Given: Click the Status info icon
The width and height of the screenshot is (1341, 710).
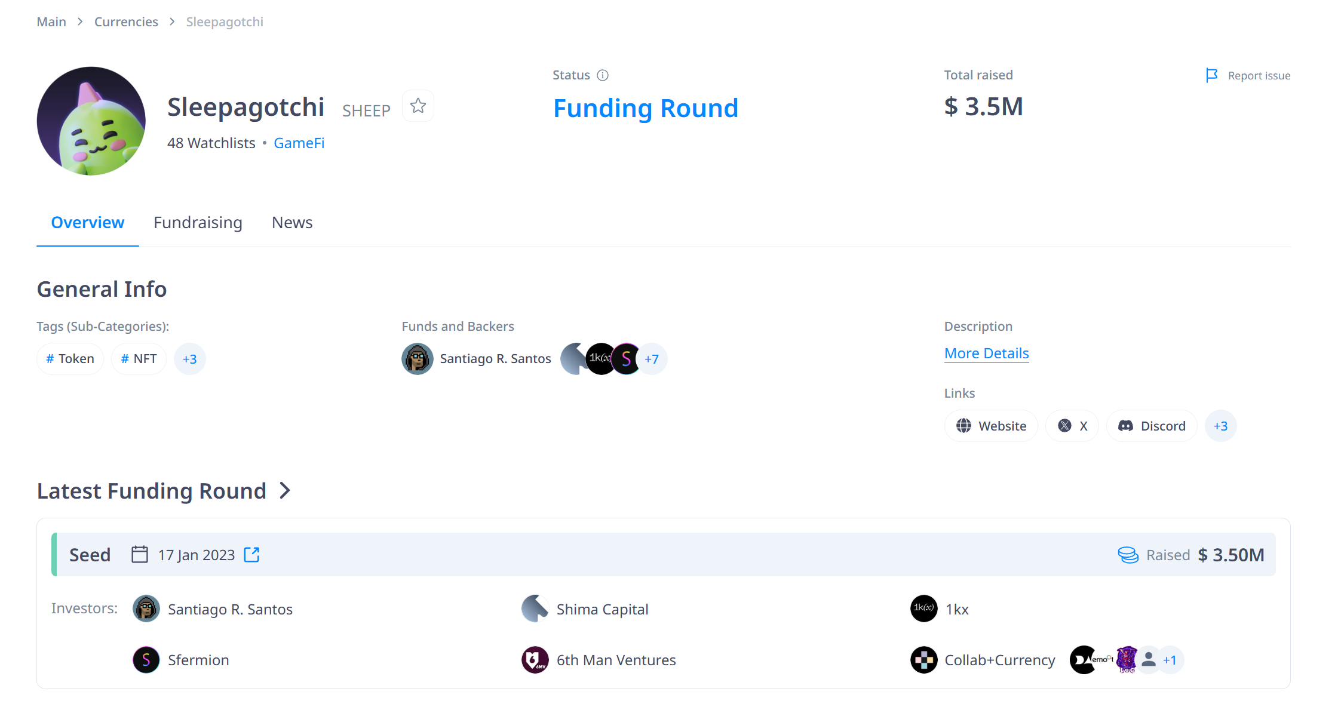Looking at the screenshot, I should (603, 75).
